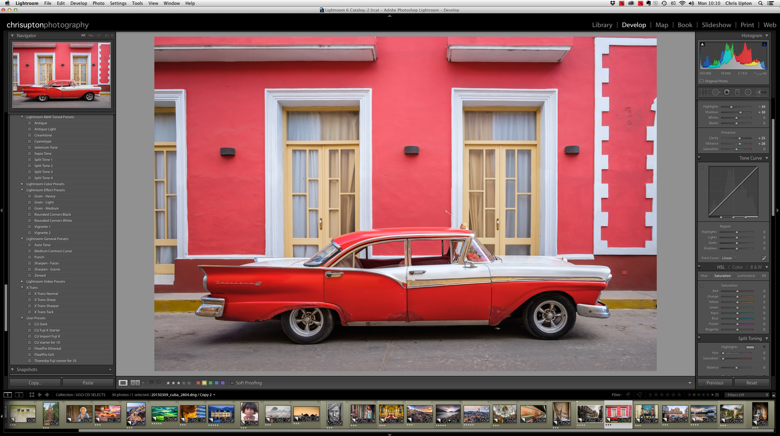Open grid view from filmstrip bar
This screenshot has width=780, height=436.
[32, 395]
